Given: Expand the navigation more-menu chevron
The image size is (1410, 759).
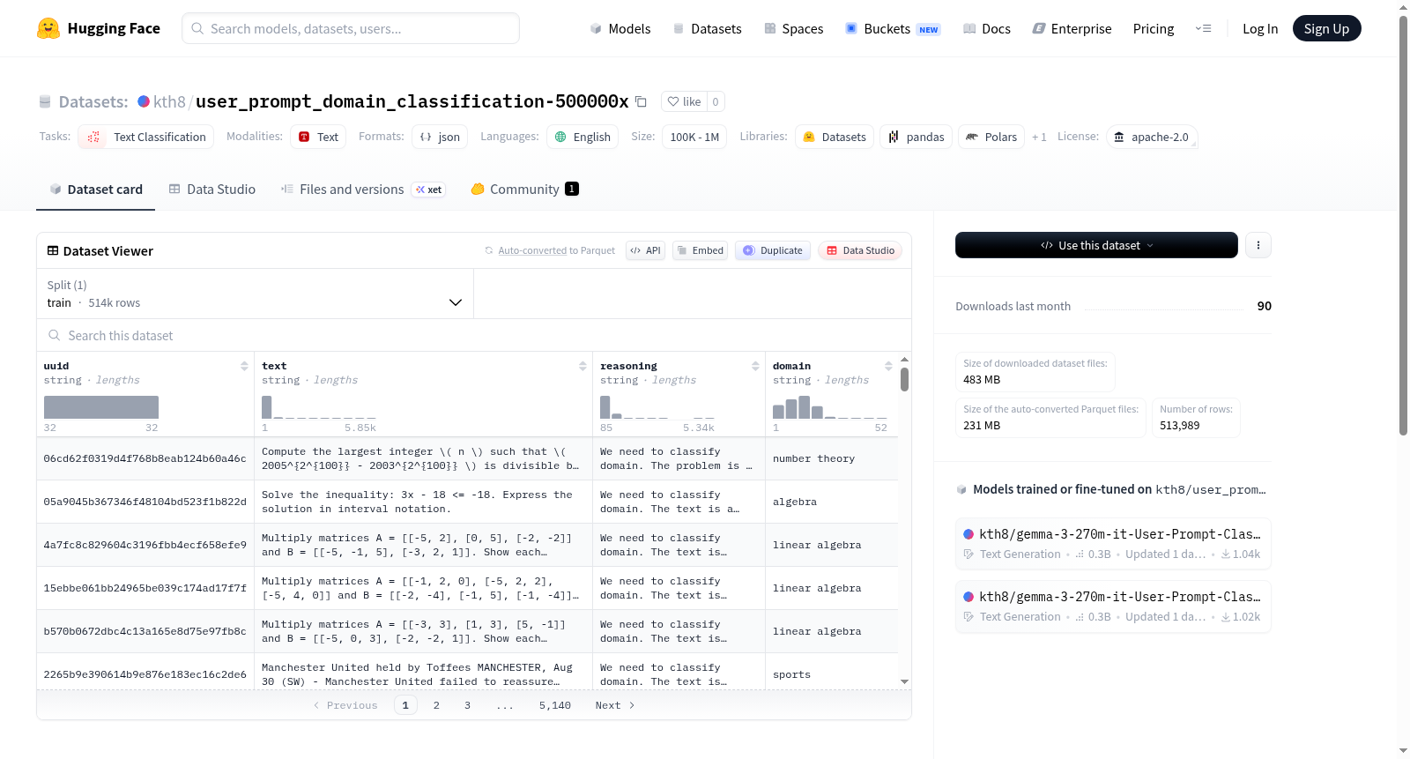Looking at the screenshot, I should 1203,29.
